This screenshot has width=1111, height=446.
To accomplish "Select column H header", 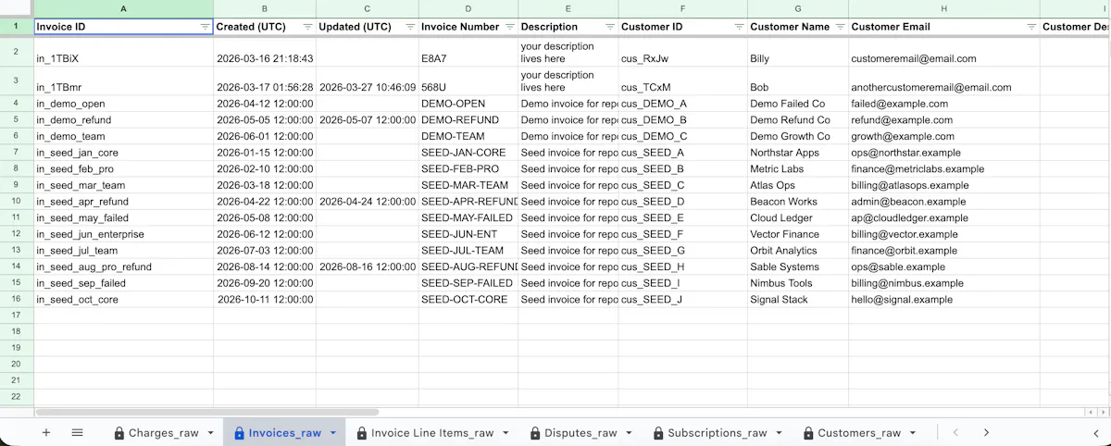I will (943, 8).
